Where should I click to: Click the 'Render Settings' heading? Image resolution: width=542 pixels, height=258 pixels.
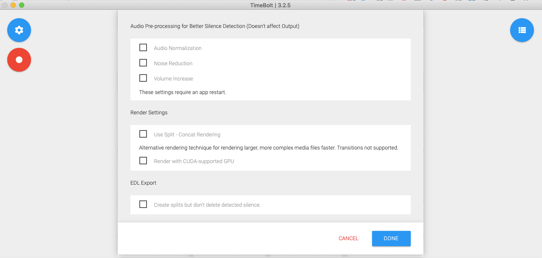pos(149,113)
